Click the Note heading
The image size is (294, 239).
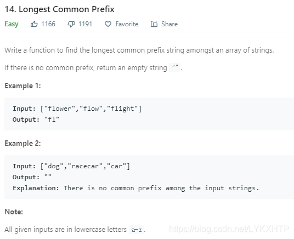[14, 212]
